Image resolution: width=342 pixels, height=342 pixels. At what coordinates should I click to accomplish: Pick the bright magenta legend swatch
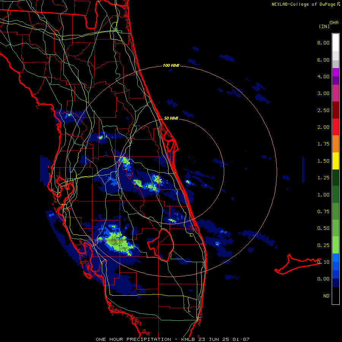click(x=336, y=72)
